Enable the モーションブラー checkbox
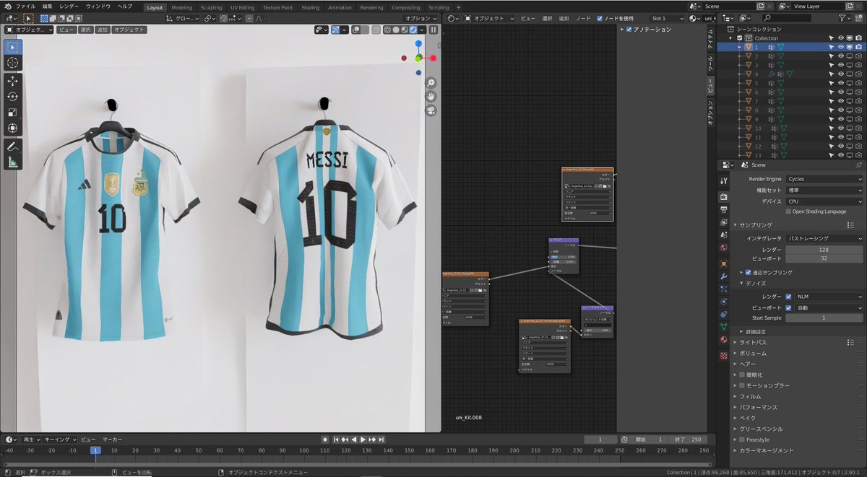 (741, 385)
